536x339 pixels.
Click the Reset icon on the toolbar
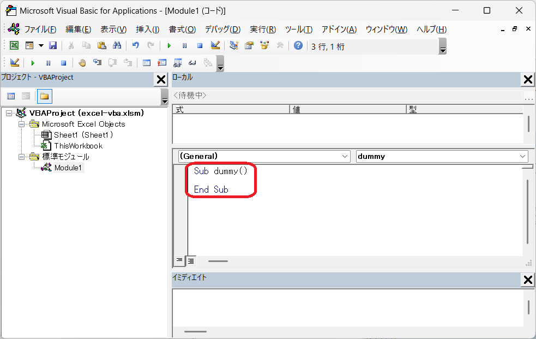199,46
